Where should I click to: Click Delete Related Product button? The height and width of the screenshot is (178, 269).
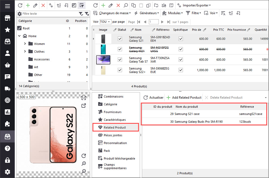pyautogui.click(x=223, y=98)
